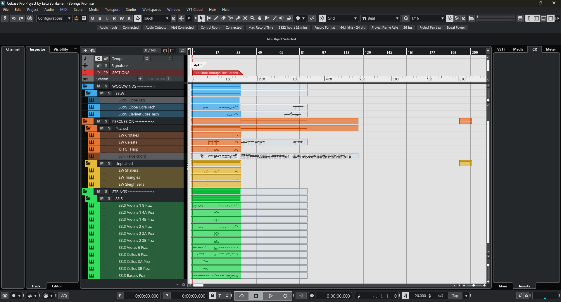Mute the STRINGS folder track

tap(99, 191)
